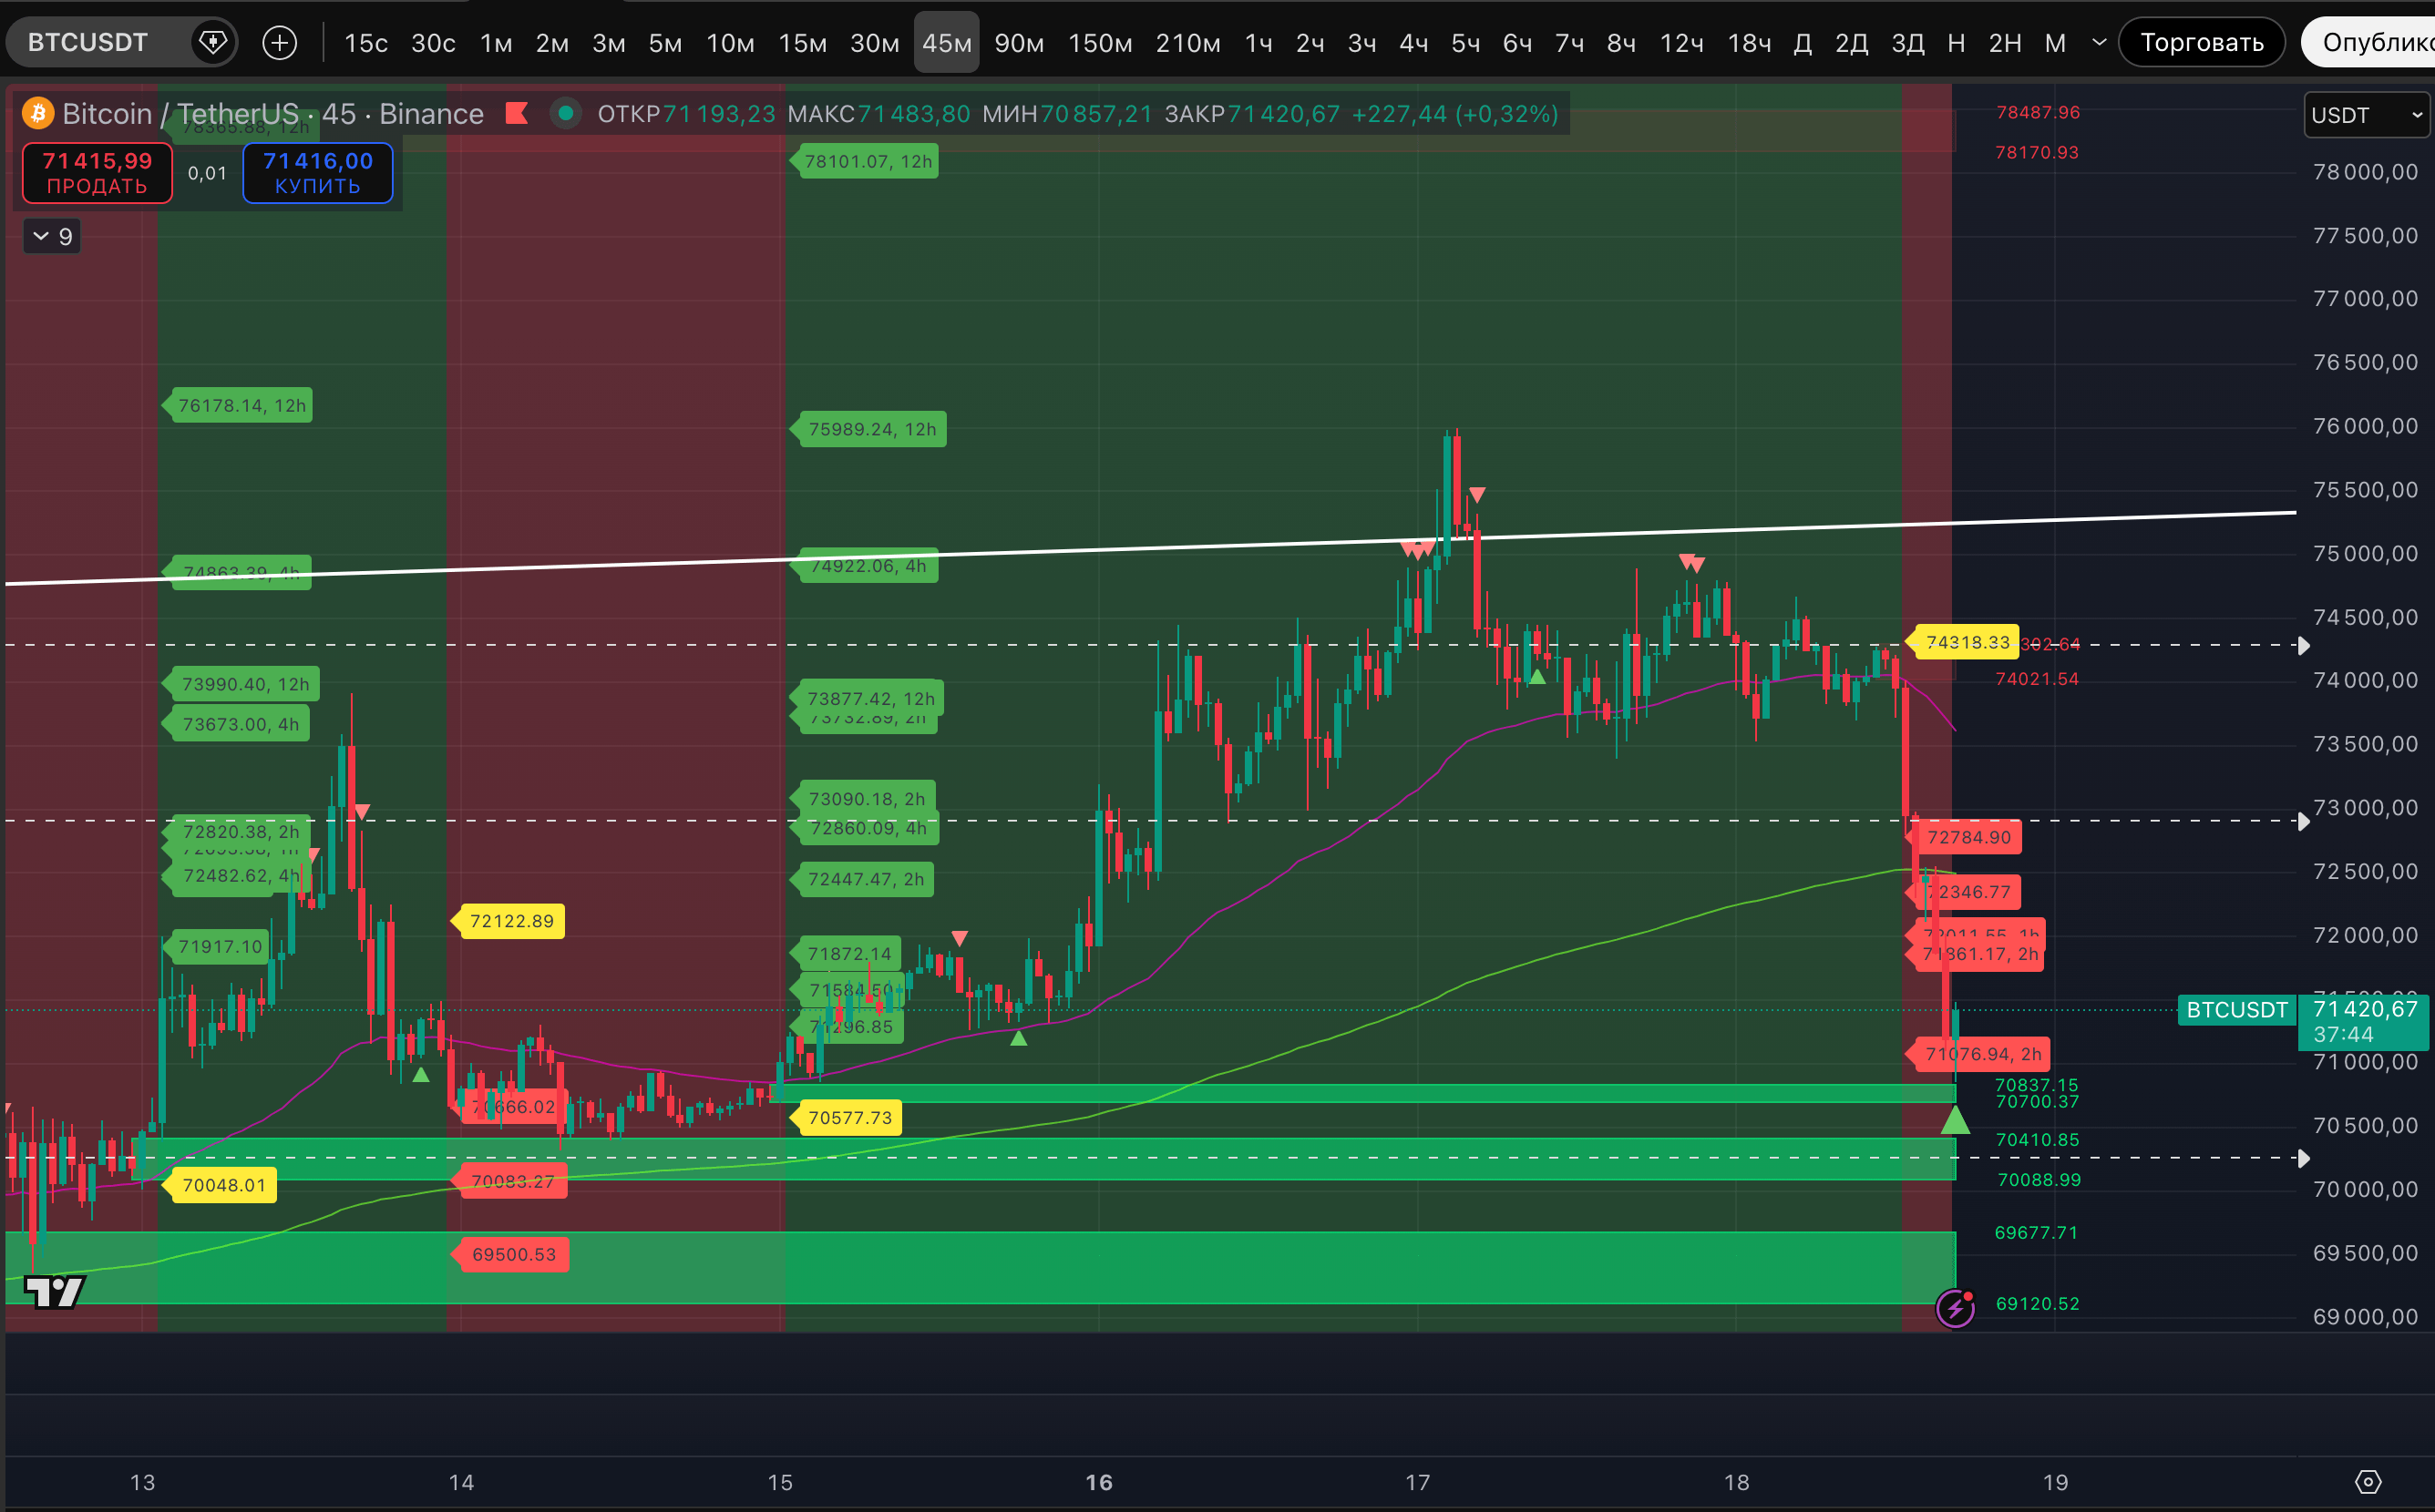Open chart settings gear at bottom right
Viewport: 2435px width, 1512px height.
click(2368, 1481)
